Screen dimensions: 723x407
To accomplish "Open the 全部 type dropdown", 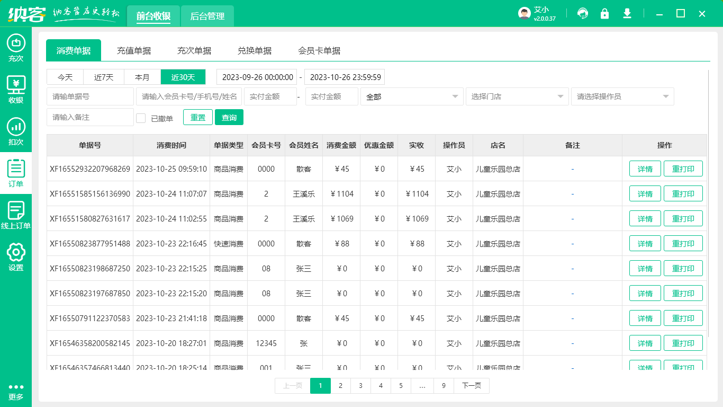I will tap(412, 96).
